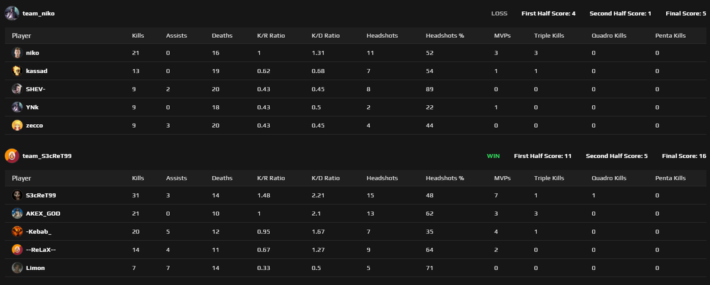Click kassad's 19 deaths value
Screen dimensions: 710x285
coord(216,71)
